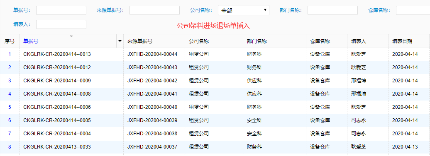Click row number 1 link

10,54
